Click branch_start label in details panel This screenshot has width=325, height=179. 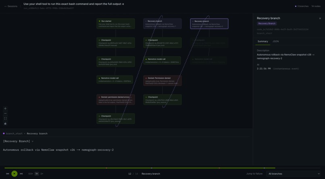click(x=265, y=33)
